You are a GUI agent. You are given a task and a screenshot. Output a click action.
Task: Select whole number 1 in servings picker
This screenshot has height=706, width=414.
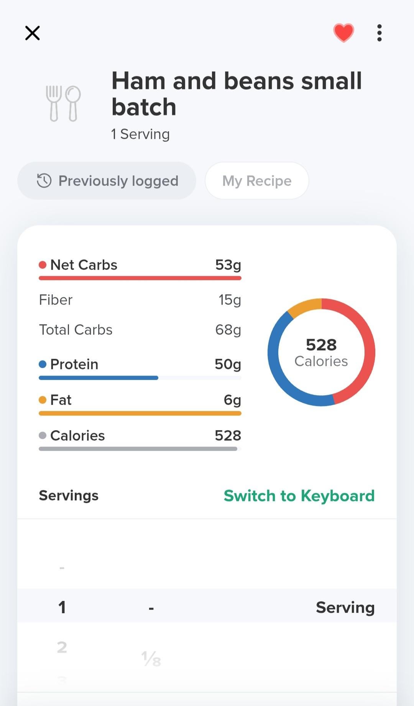62,607
